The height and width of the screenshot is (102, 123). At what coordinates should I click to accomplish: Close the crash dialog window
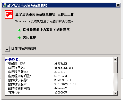click(118, 5)
